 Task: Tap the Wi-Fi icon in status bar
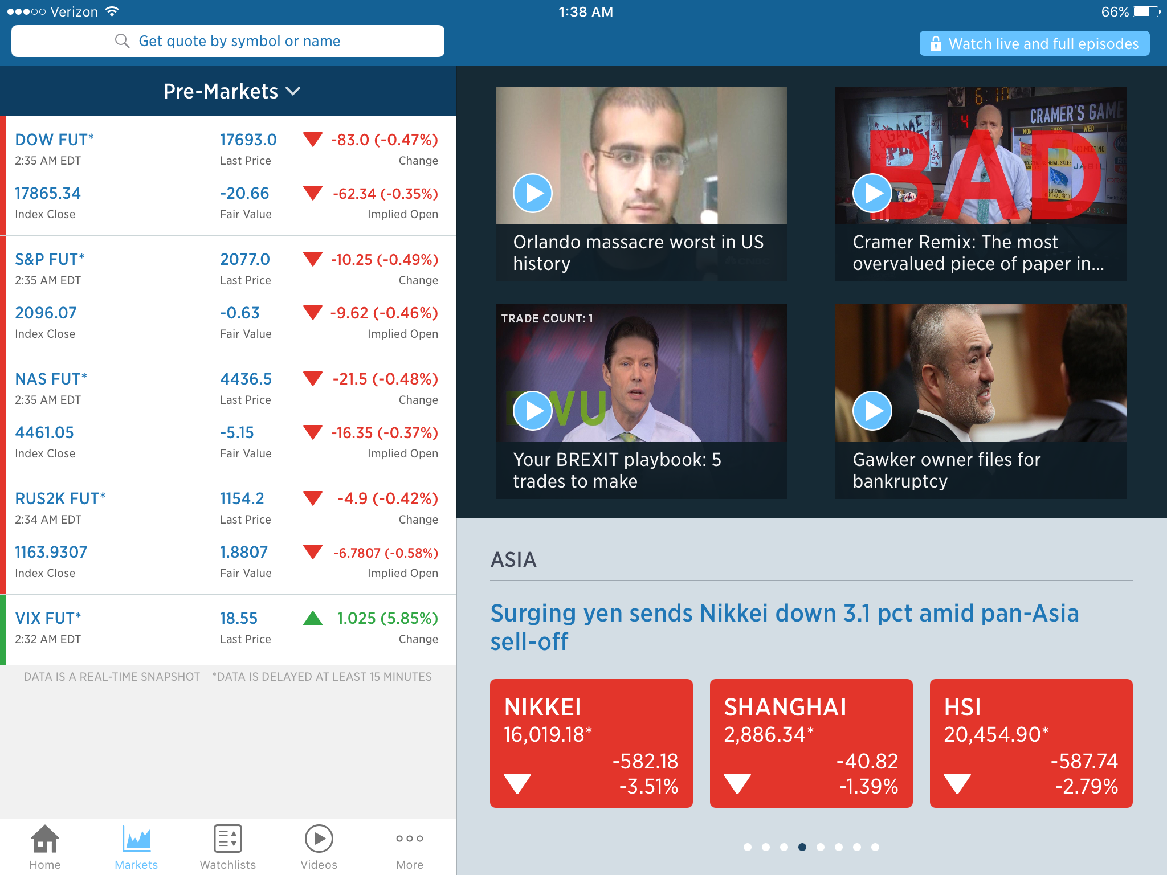(x=112, y=11)
